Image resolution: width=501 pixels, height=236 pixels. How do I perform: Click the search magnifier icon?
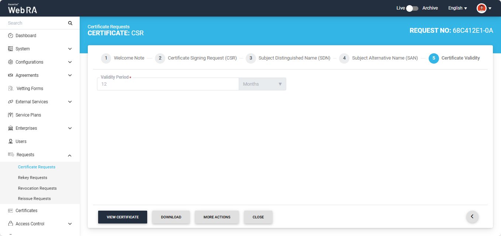point(70,23)
